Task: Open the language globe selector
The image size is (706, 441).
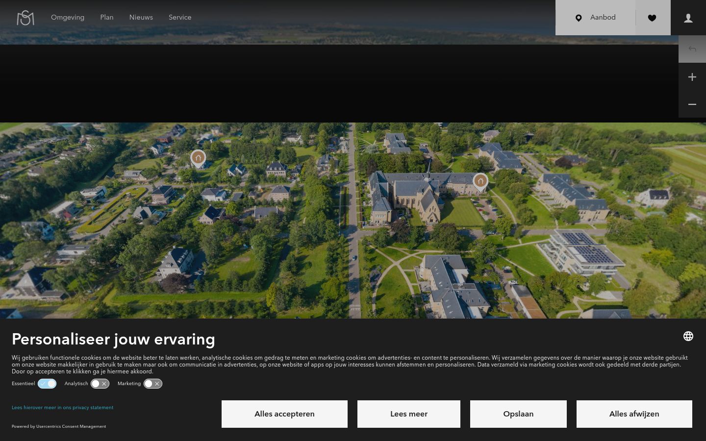Action: (x=688, y=336)
